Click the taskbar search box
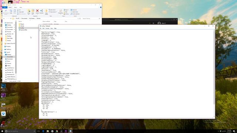This screenshot has height=133, width=237. 20,131
